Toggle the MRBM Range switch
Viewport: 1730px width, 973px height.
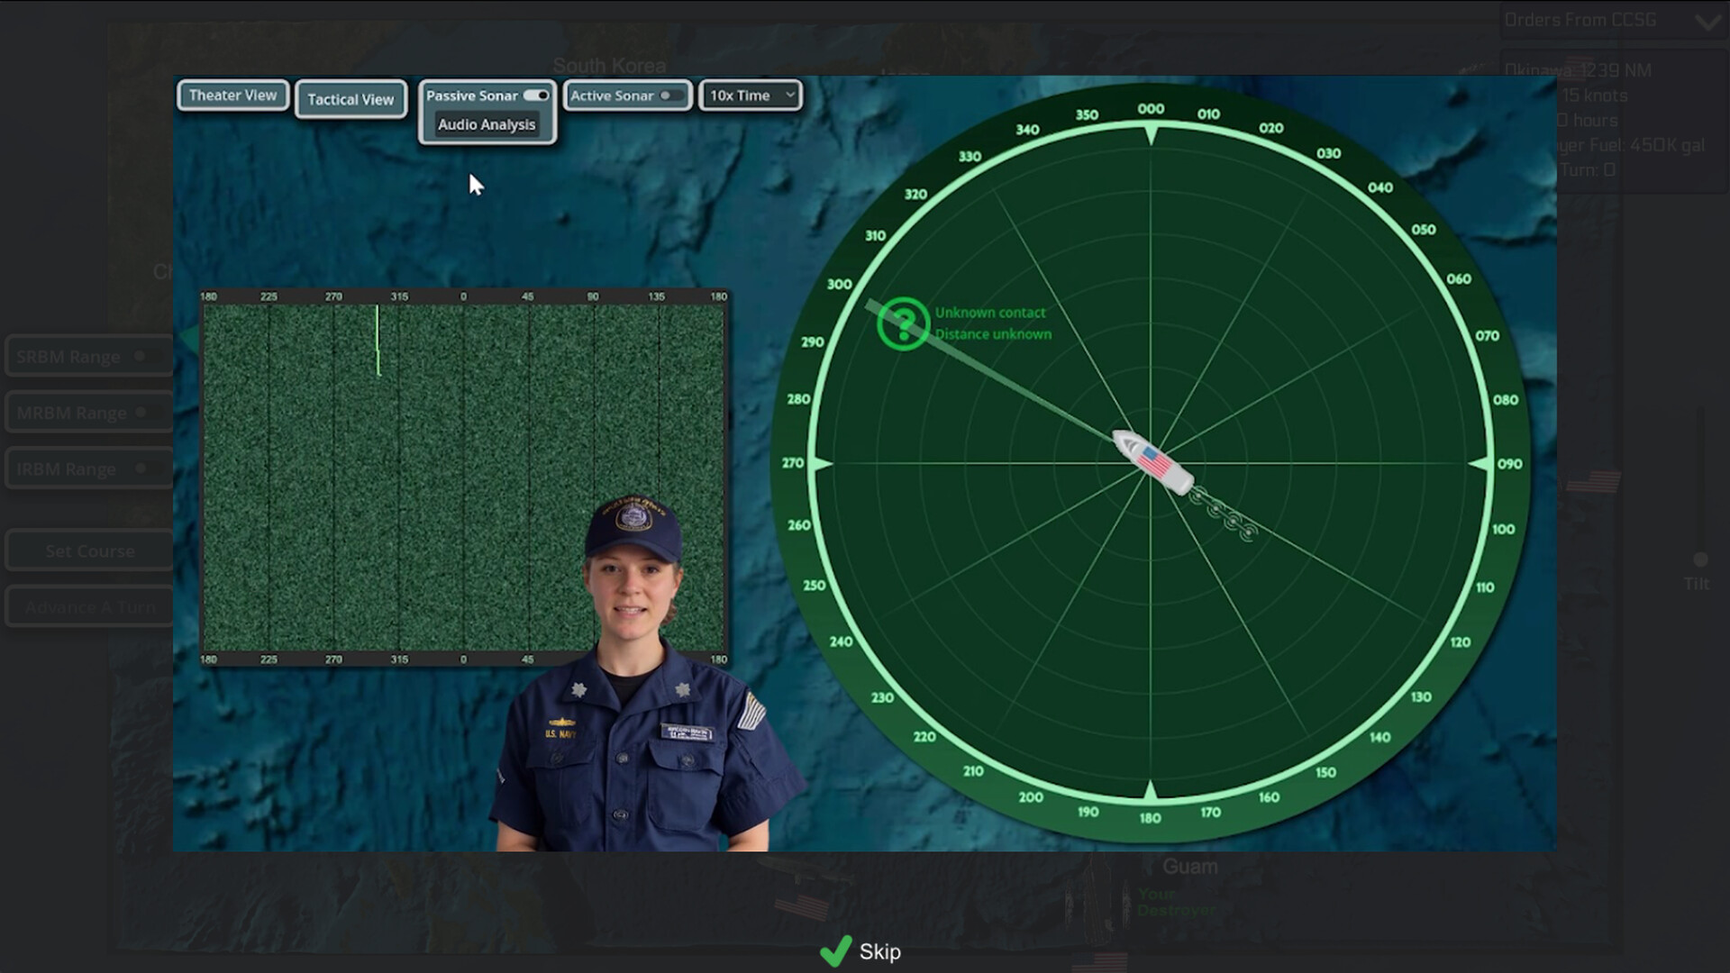tap(140, 412)
